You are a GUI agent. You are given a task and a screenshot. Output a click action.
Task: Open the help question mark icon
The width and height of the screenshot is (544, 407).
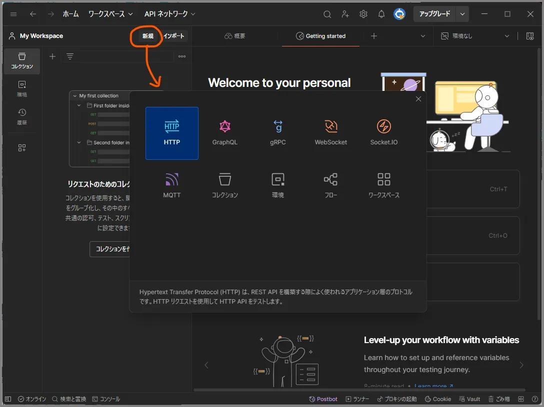point(535,399)
